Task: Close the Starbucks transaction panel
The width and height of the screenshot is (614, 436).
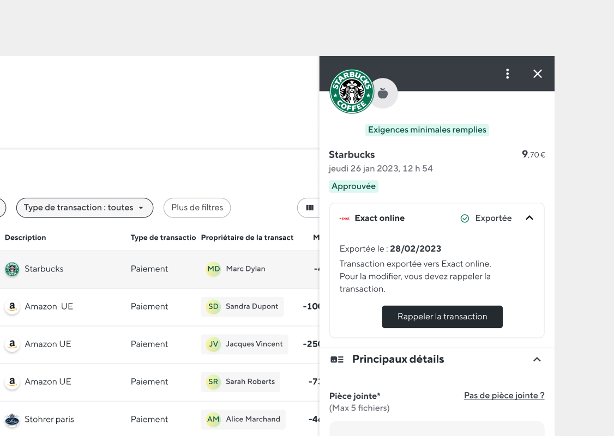Action: click(537, 74)
